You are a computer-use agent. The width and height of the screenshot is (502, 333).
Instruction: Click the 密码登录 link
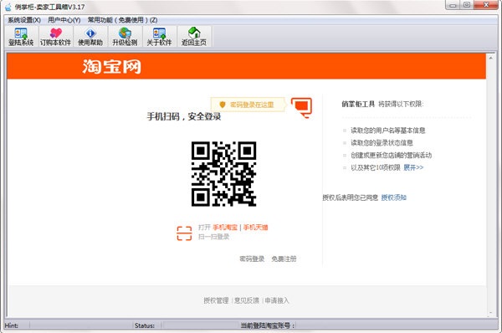(x=252, y=259)
